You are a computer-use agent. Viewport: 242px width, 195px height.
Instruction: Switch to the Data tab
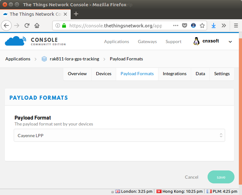(200, 74)
